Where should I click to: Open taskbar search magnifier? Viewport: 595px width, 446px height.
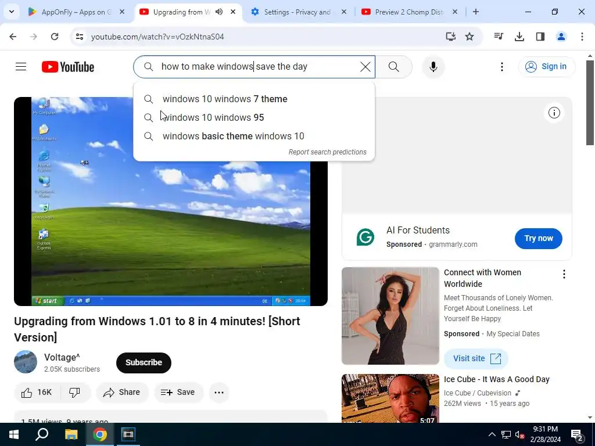[x=42, y=434]
